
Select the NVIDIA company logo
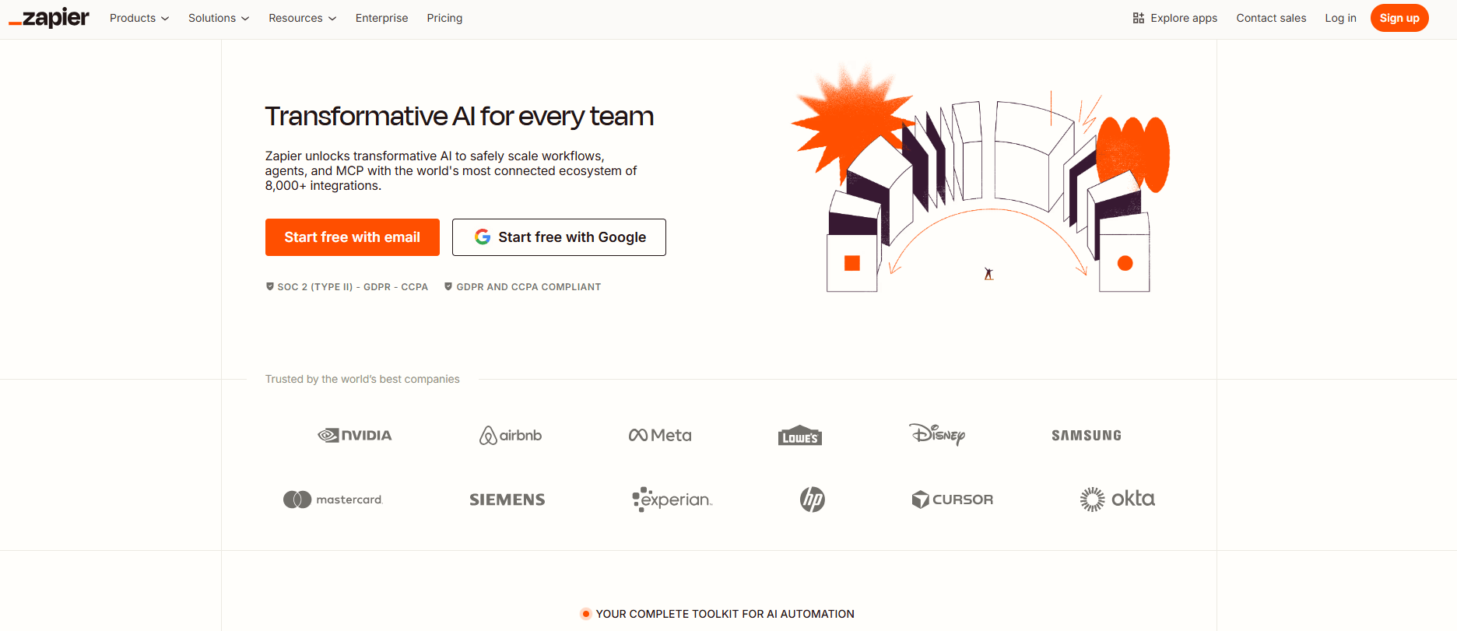click(x=354, y=435)
